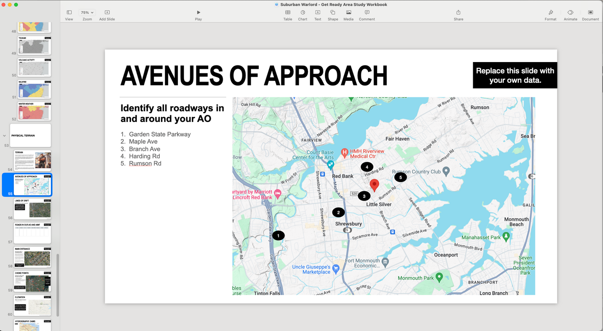Select the Volcanic Activity slide thumbnail

(34, 67)
